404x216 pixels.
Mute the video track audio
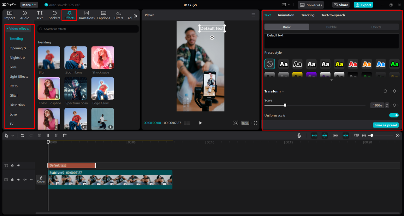click(25, 179)
